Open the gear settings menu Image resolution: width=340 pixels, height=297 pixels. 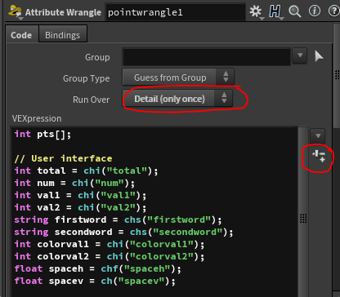point(256,12)
